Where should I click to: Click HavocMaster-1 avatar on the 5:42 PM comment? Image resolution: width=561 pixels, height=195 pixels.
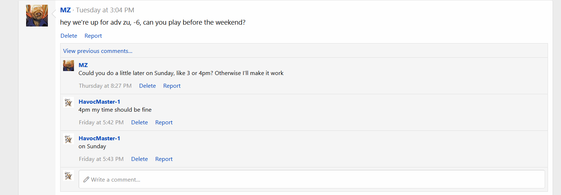tap(69, 102)
